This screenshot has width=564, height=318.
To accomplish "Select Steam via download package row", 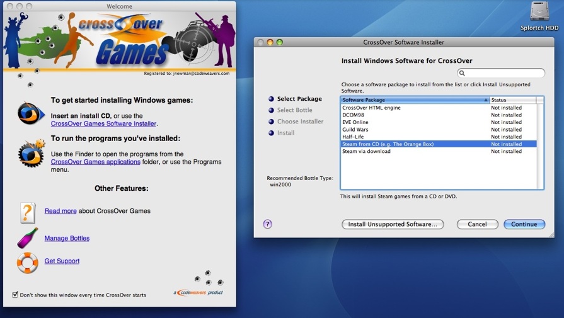I will tap(439, 151).
